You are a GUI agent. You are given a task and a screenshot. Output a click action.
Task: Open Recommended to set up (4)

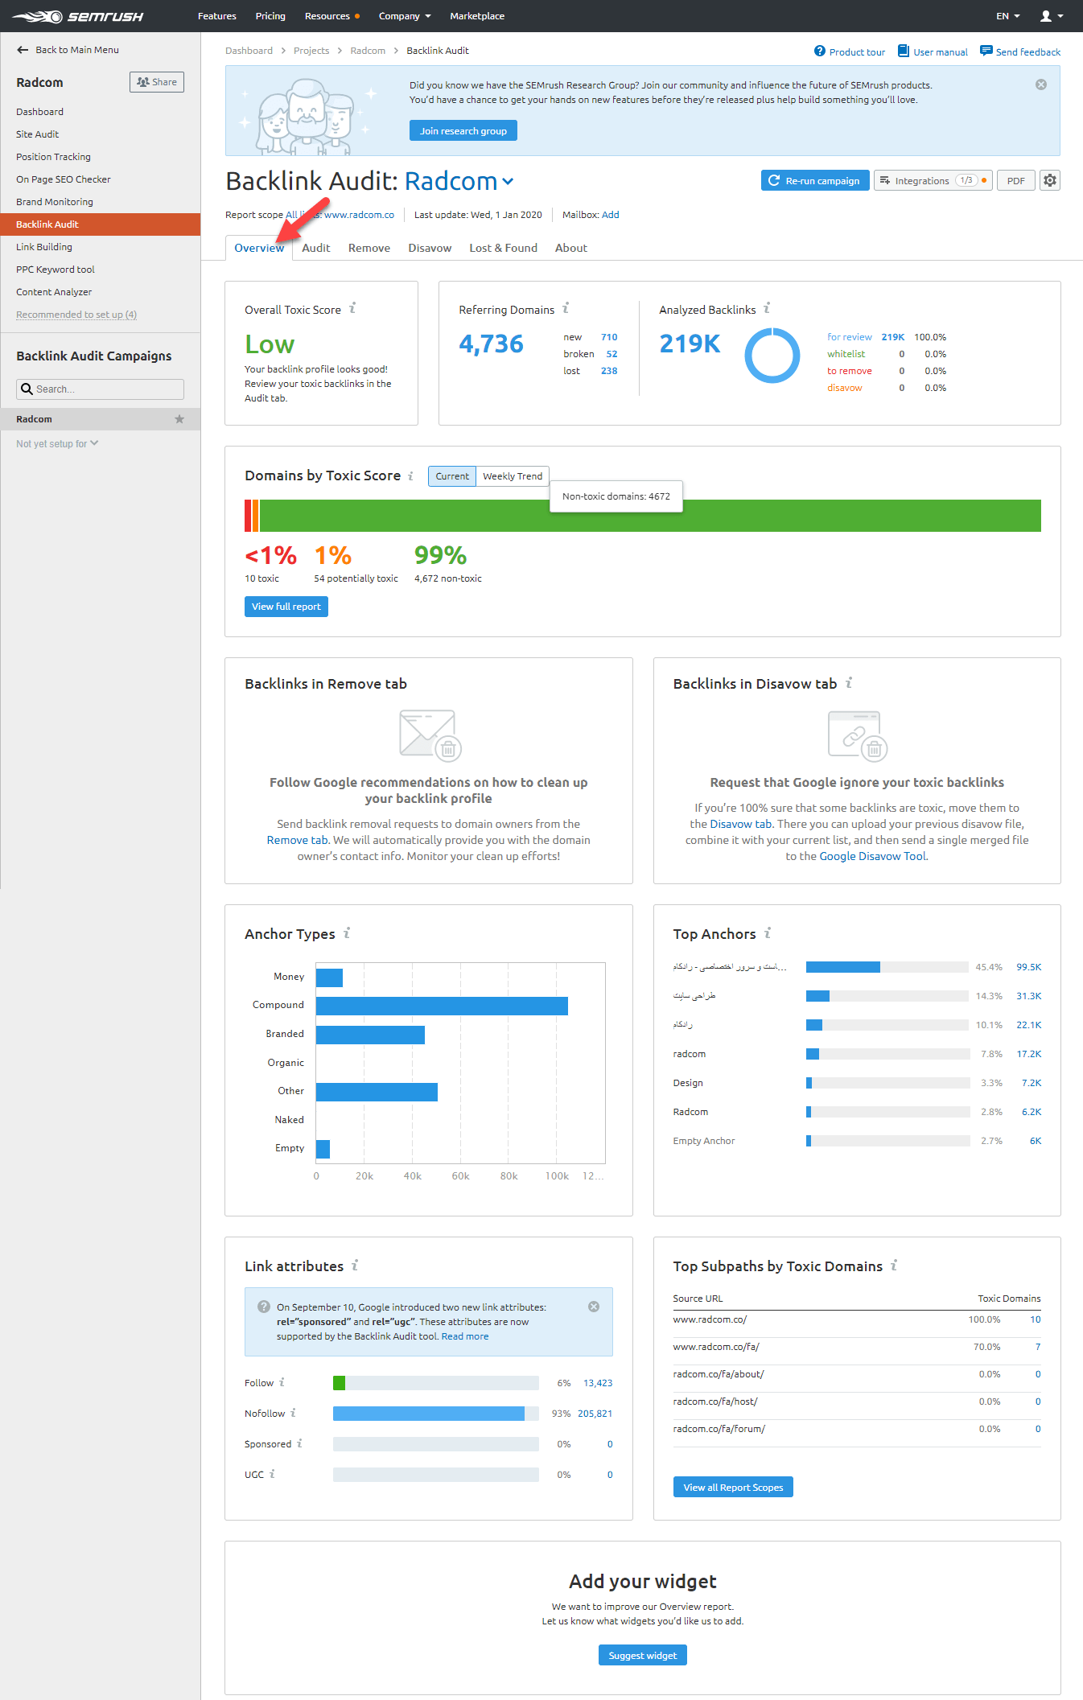(76, 315)
